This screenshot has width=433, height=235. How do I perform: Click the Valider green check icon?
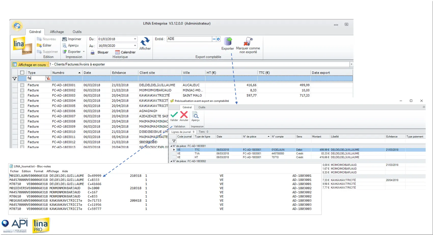click(x=174, y=114)
